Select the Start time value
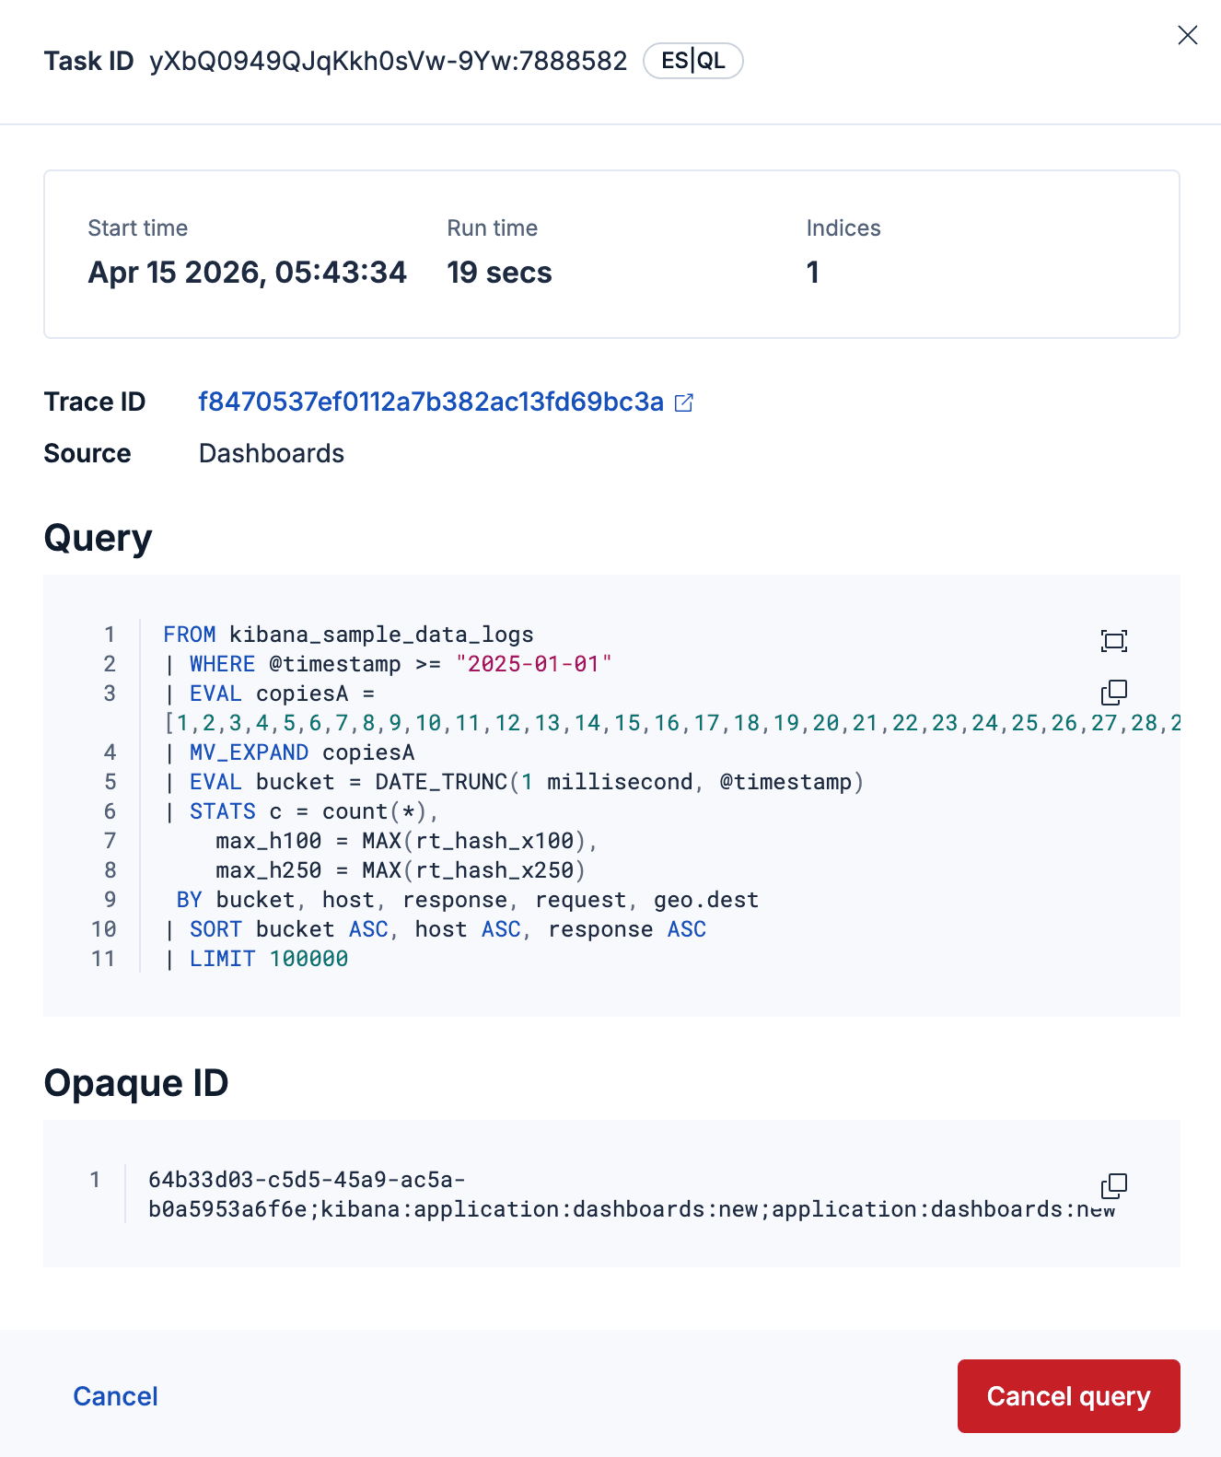This screenshot has height=1457, width=1221. click(247, 272)
